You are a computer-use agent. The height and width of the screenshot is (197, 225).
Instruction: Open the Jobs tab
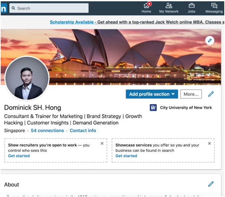click(x=192, y=8)
